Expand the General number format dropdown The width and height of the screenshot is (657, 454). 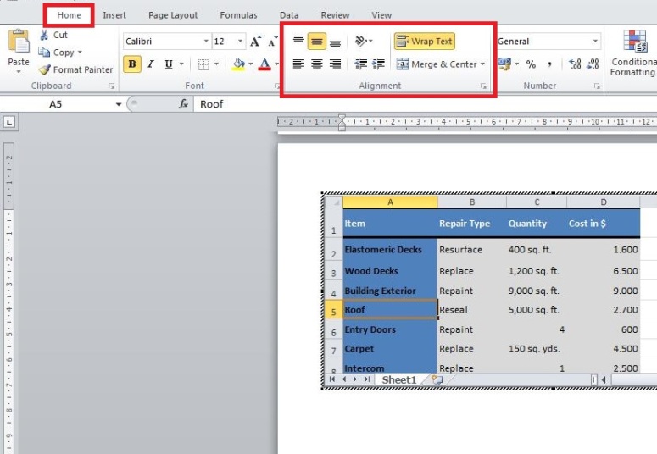(x=595, y=42)
